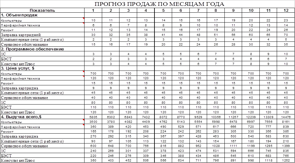Select the month 6 column header
Image resolution: width=295 pixels, height=163 pixels.
click(180, 10)
